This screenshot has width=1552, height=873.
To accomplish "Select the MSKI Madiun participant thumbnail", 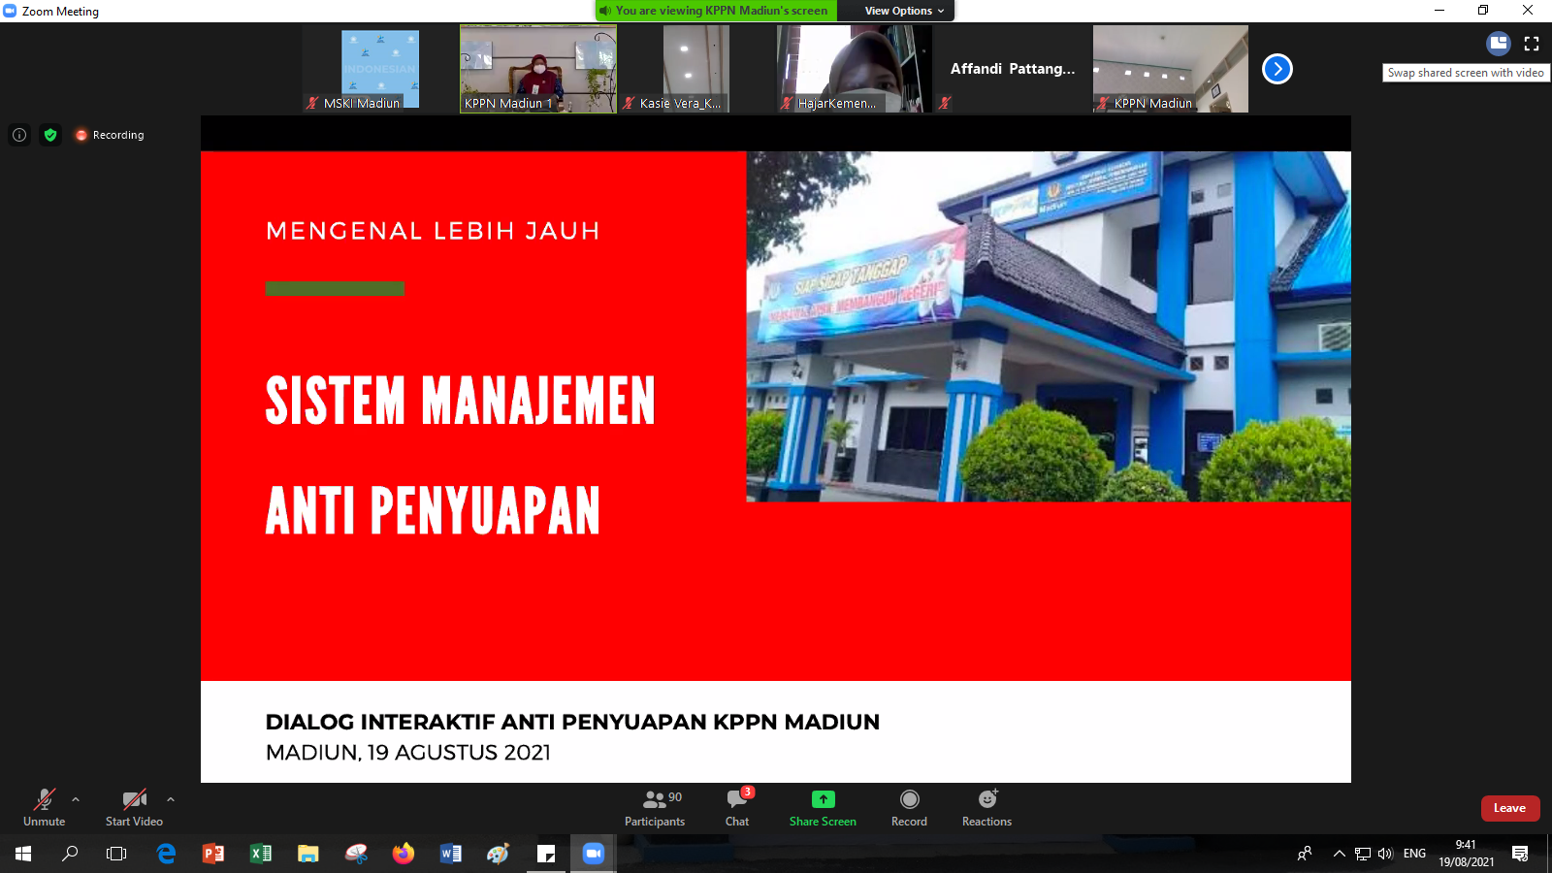I will click(380, 69).
